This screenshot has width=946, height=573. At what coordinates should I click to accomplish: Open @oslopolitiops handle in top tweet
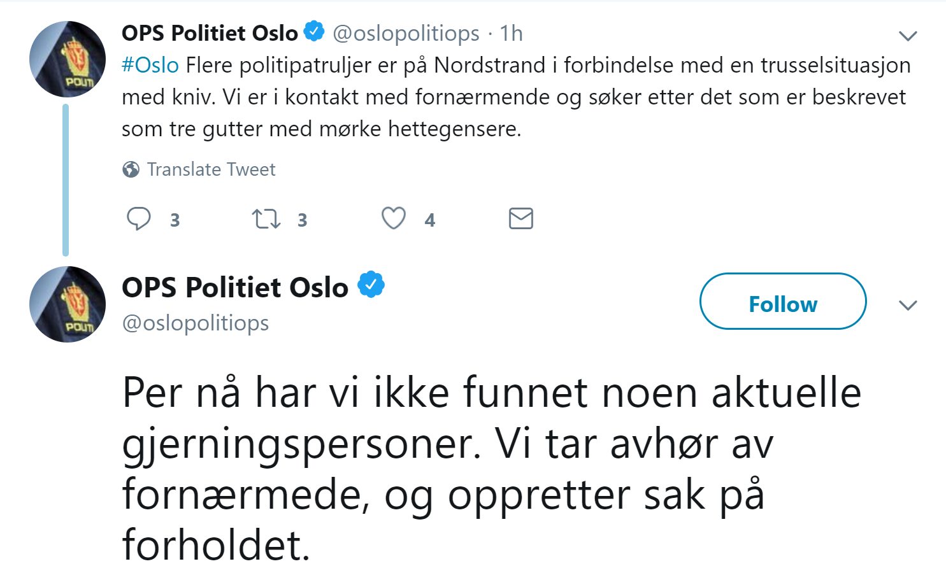tap(406, 33)
